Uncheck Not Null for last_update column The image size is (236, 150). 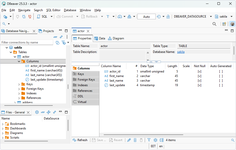coord(200,85)
